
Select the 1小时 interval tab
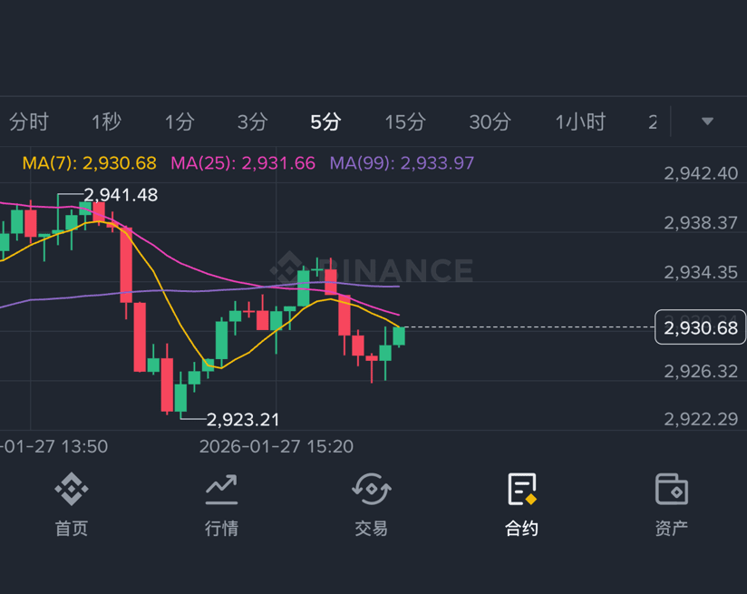[x=580, y=122]
